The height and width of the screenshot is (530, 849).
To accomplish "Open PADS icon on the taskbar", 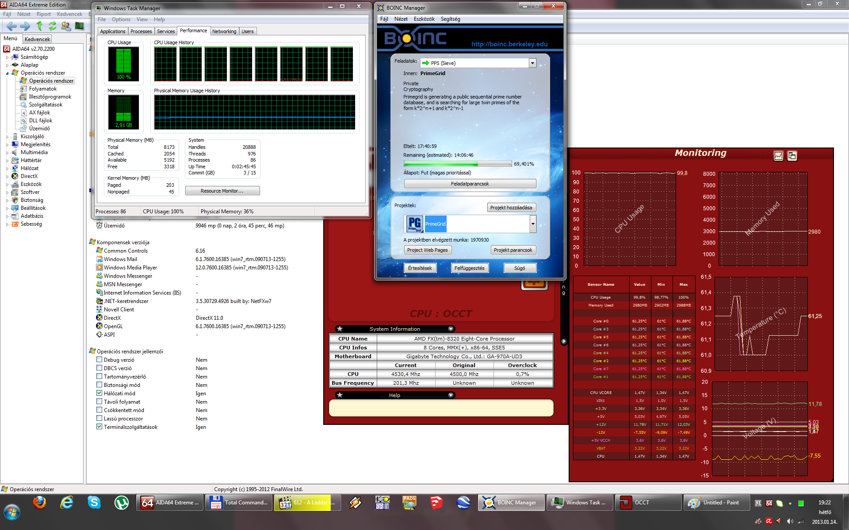I will 409,503.
